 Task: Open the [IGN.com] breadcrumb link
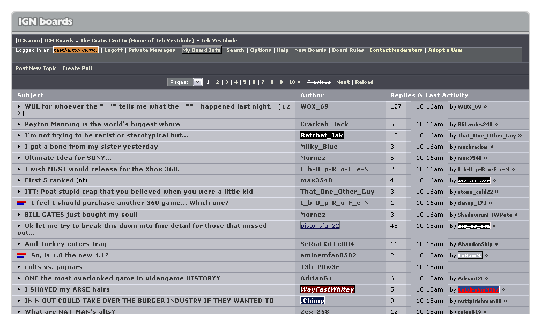coord(28,40)
